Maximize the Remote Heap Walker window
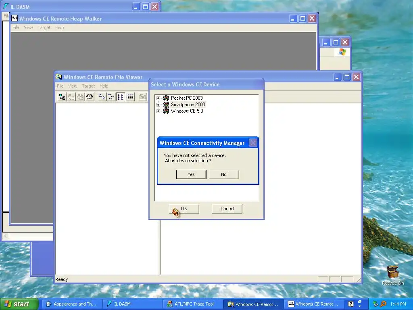 [302, 19]
